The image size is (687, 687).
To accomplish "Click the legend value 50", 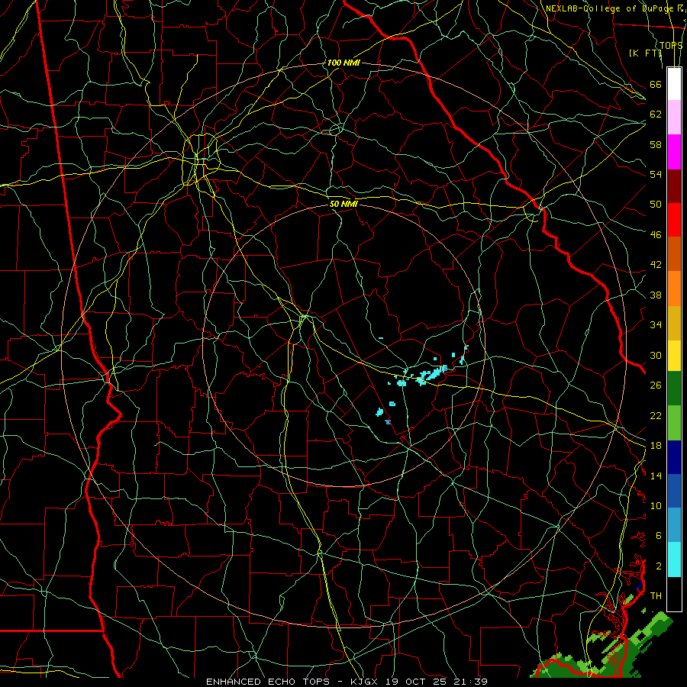I will coord(656,205).
